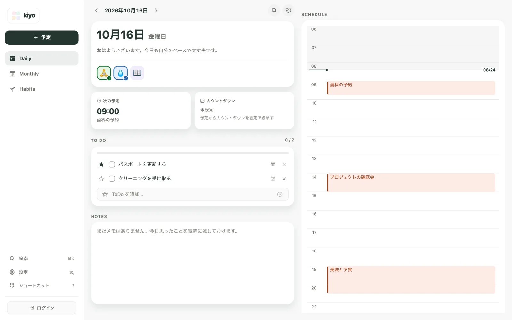Check off パスポートを更新する
The height and width of the screenshot is (320, 512).
112,164
